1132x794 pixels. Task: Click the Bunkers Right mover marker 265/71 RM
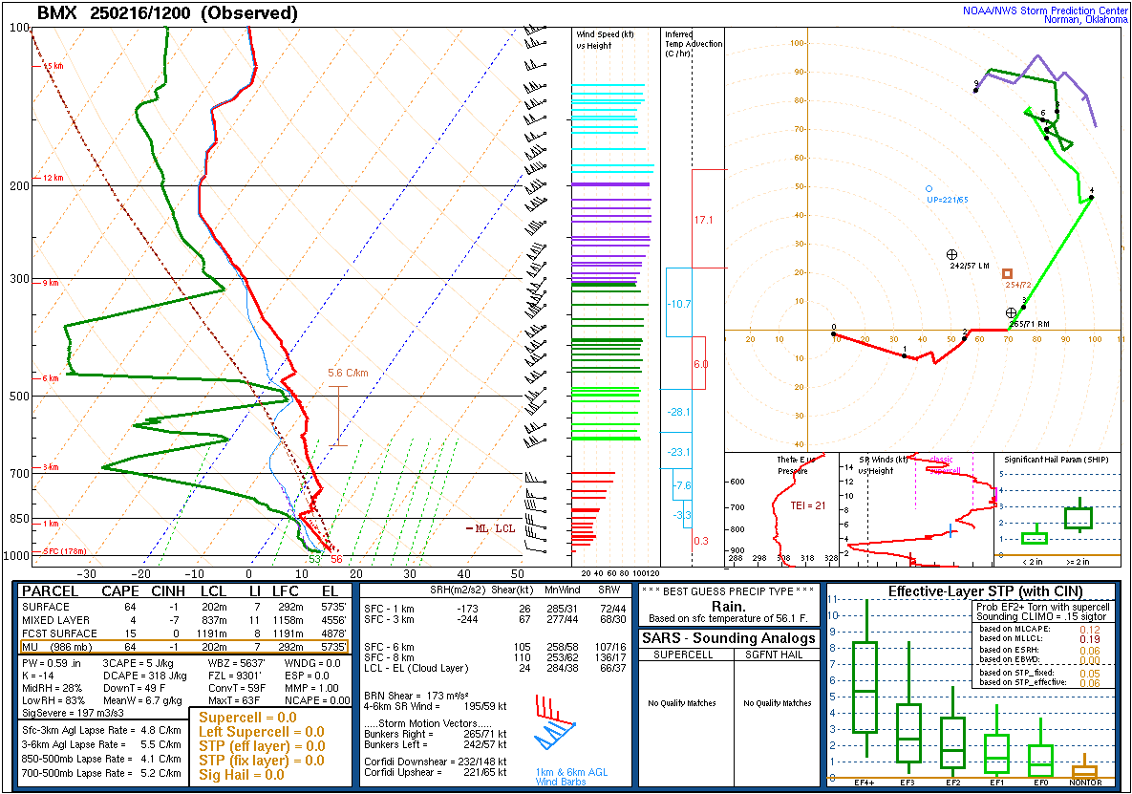click(x=1011, y=313)
